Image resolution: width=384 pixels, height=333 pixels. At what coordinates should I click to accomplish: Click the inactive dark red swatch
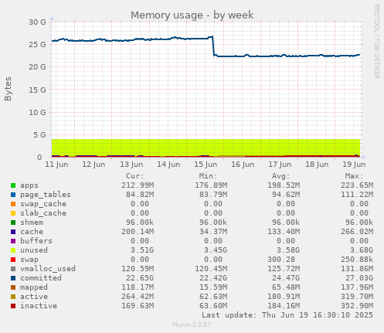click(x=13, y=306)
